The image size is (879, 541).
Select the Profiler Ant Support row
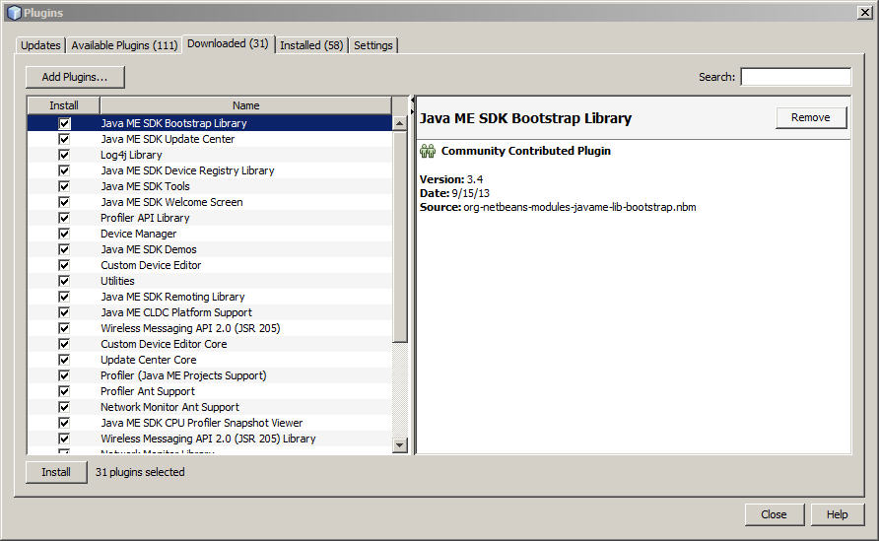point(210,391)
